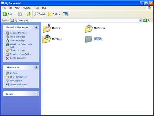
Task: Click the E-mail folder's files icon
Action: [x=7, y=54]
